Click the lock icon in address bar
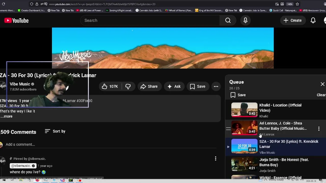326x183 pixels. tap(37, 4)
